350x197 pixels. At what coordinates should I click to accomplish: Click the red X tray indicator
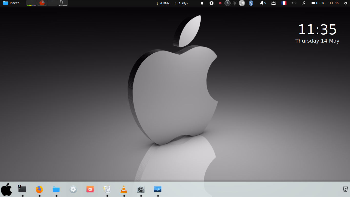coord(220,3)
